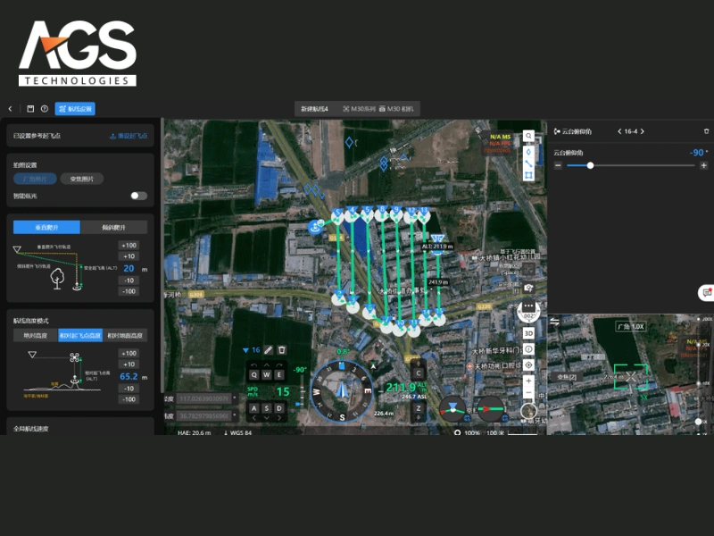Go to next waypoint action after 16-4

click(643, 131)
